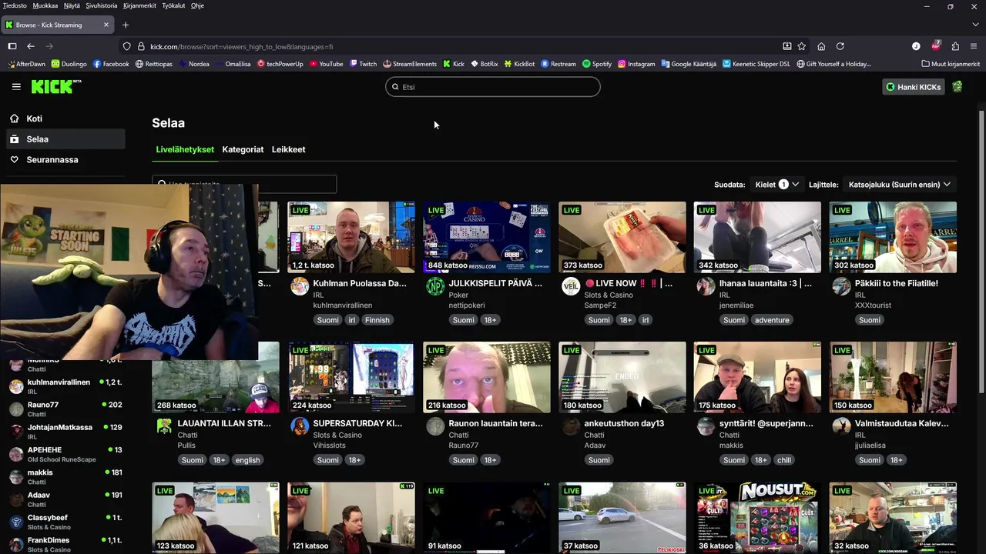Open Classybeef in sidebar list
The width and height of the screenshot is (986, 554).
pyautogui.click(x=65, y=522)
